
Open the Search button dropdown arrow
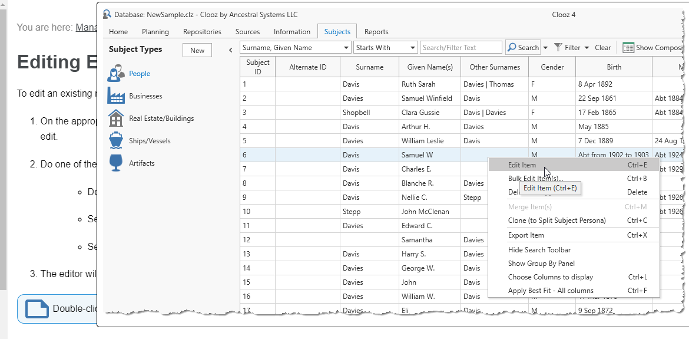(x=545, y=48)
